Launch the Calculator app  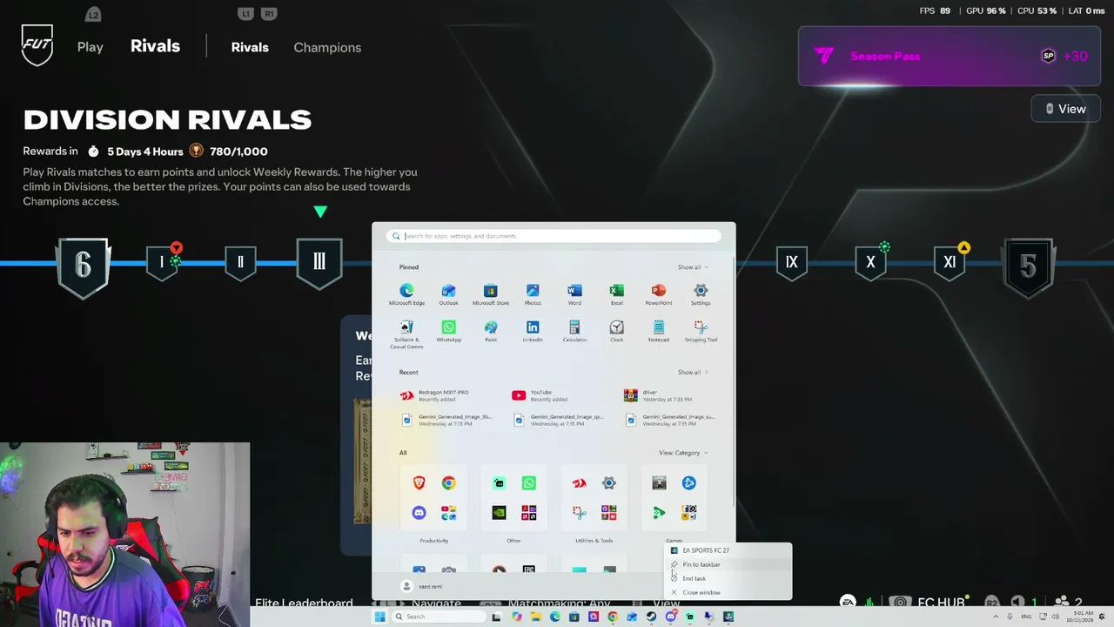pos(574,331)
